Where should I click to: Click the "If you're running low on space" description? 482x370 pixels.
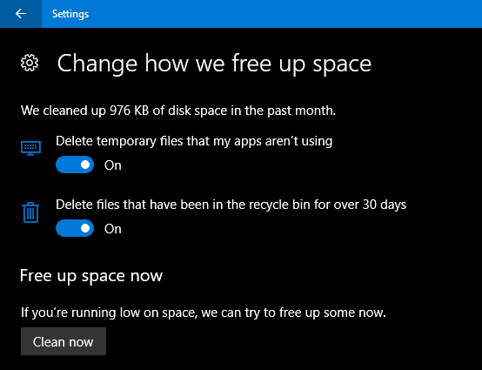(x=204, y=313)
